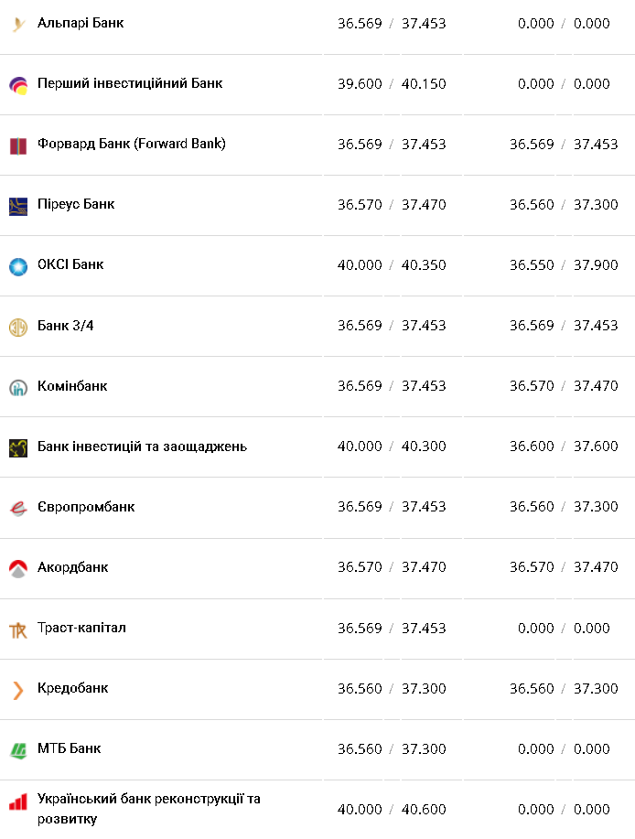Click the Форвард Банк logo icon

18,145
